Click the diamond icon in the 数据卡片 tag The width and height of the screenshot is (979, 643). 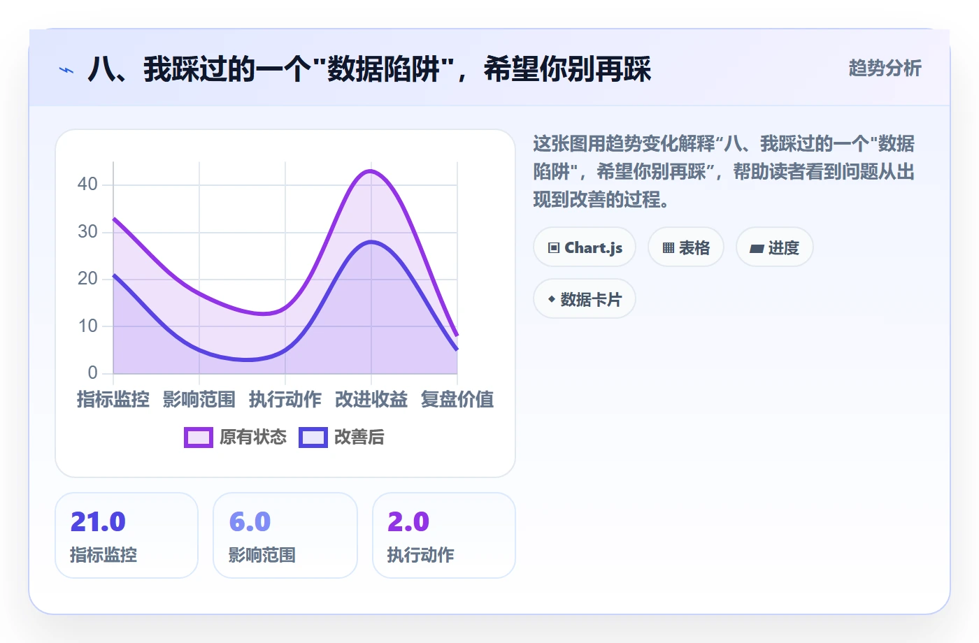coord(552,299)
